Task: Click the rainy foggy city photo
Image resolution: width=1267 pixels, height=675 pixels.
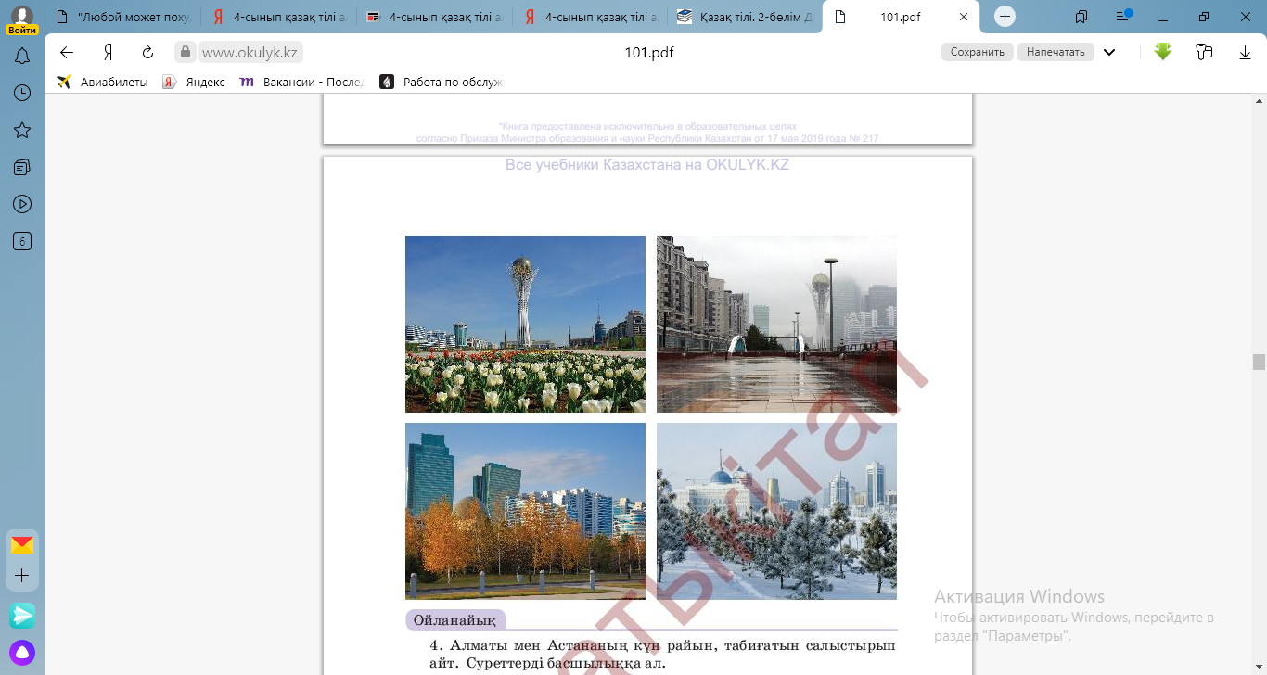Action: tap(776, 324)
